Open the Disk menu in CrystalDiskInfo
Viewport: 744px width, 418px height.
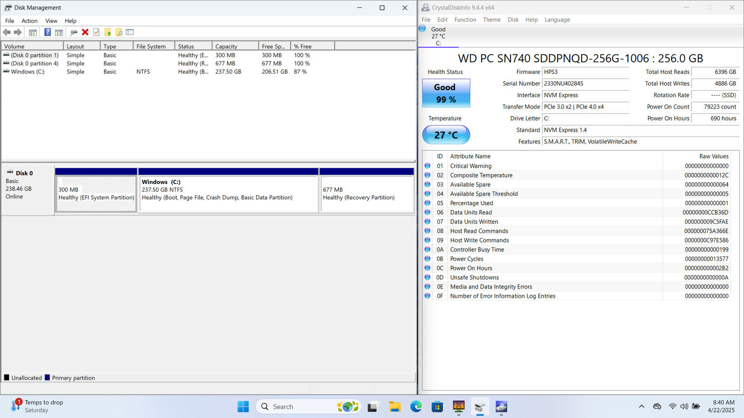point(513,20)
